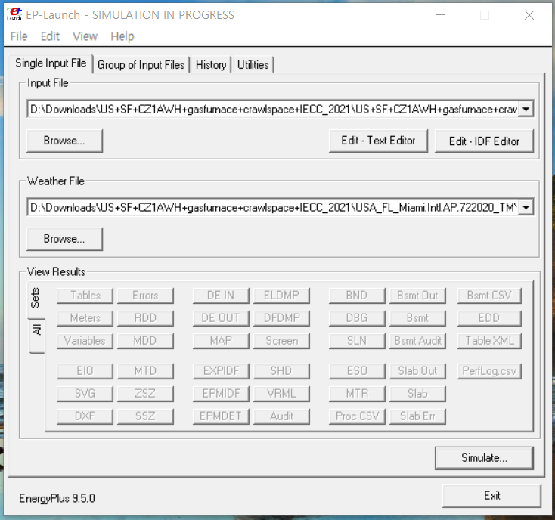
Task: Select the Sets vertical tab
Action: point(36,299)
